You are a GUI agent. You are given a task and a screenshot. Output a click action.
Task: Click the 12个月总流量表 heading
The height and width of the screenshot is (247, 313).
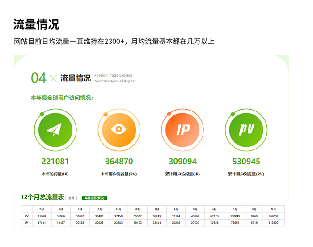pyautogui.click(x=42, y=197)
